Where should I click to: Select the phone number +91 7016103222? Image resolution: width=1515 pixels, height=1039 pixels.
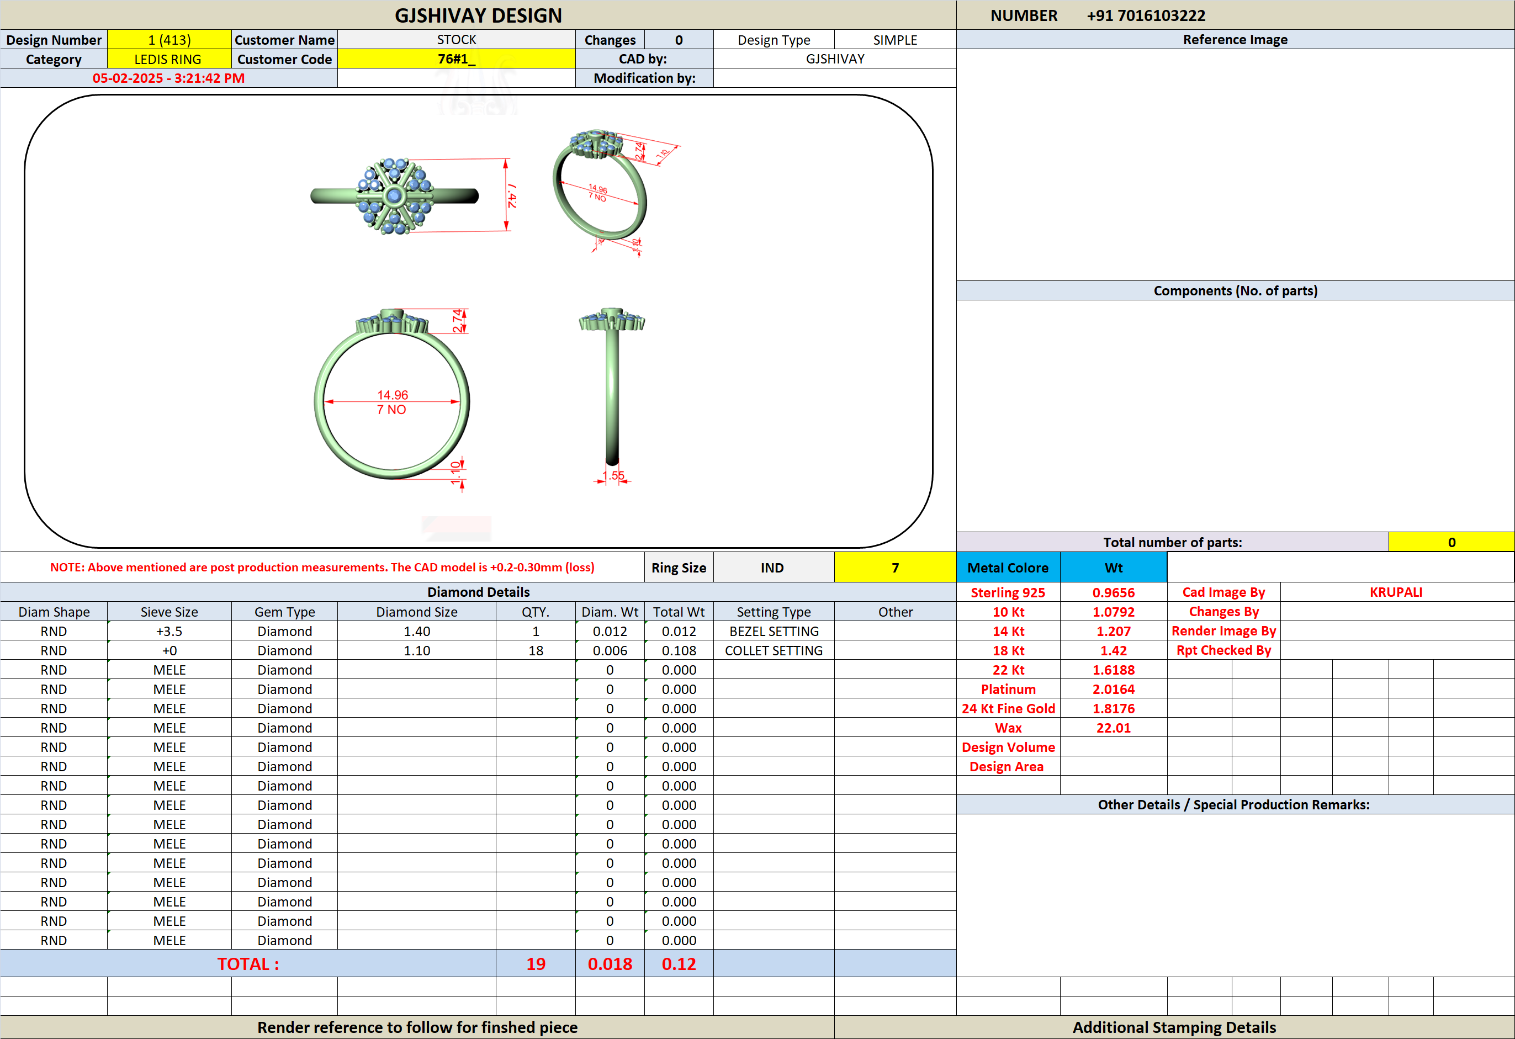1146,15
